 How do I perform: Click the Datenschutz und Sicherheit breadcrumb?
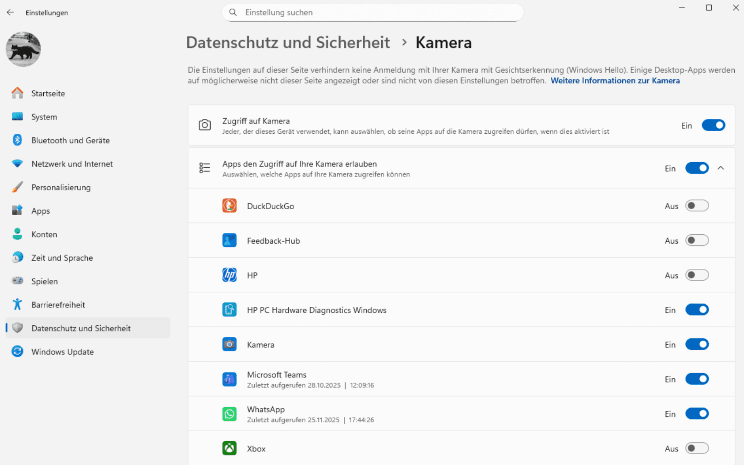(288, 43)
